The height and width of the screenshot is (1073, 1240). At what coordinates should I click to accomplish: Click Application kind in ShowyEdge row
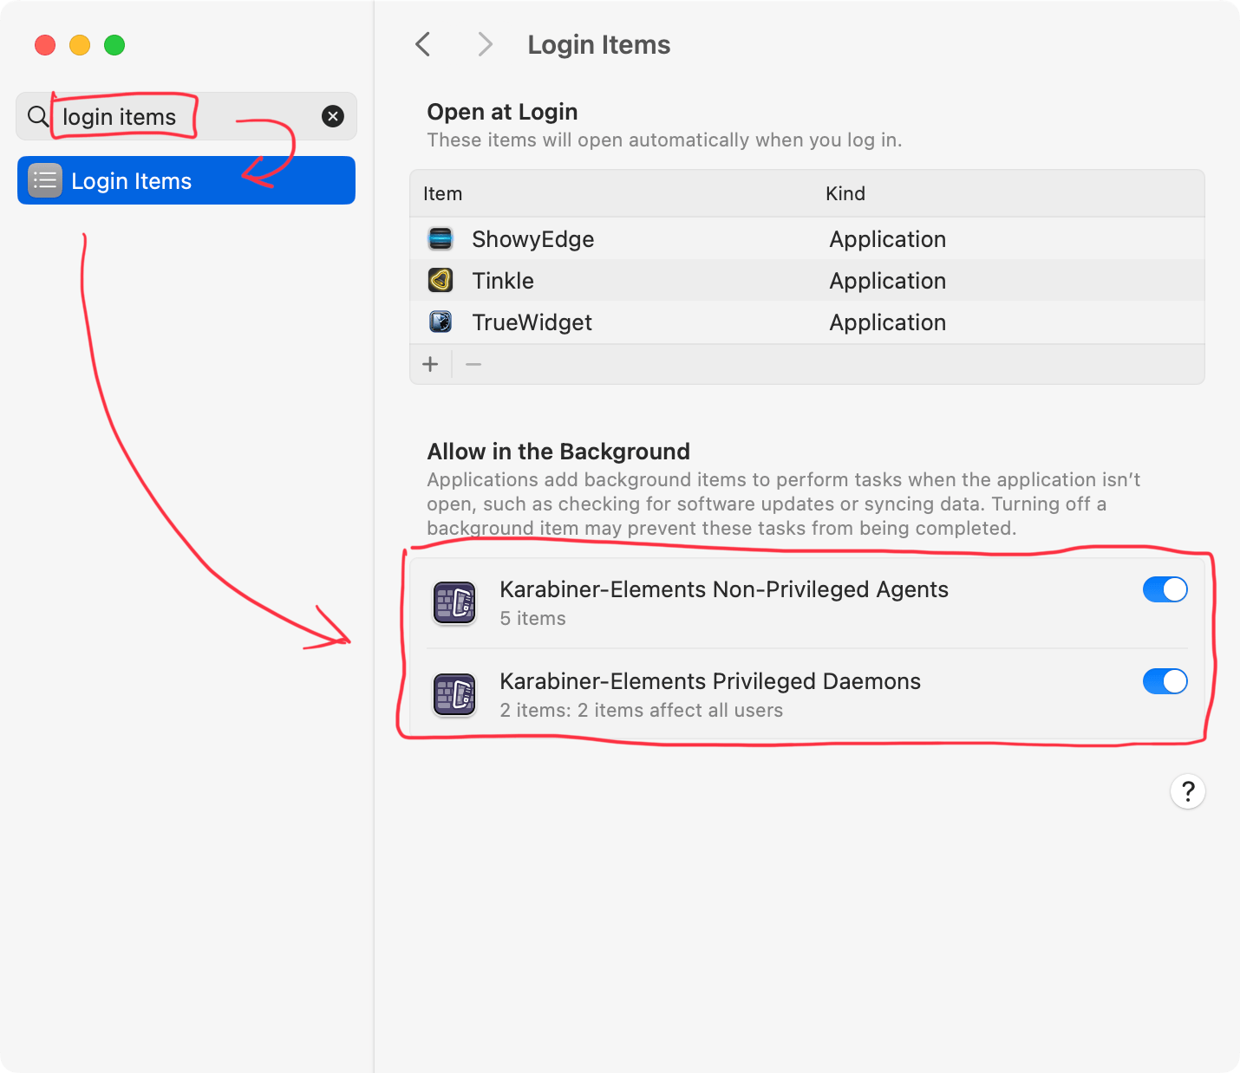pyautogui.click(x=888, y=239)
